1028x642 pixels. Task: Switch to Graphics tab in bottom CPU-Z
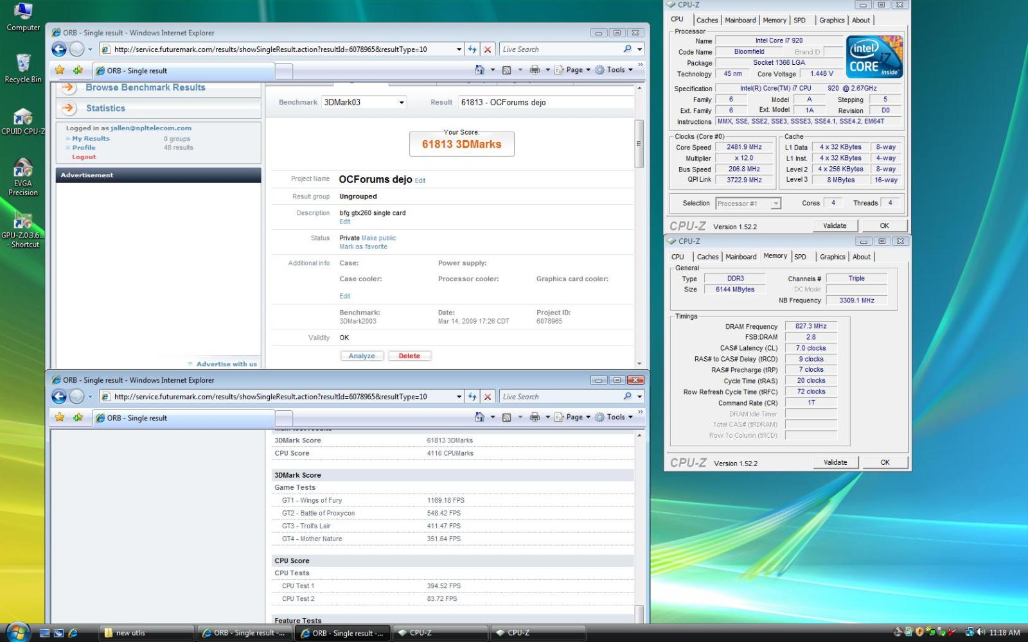(x=832, y=257)
